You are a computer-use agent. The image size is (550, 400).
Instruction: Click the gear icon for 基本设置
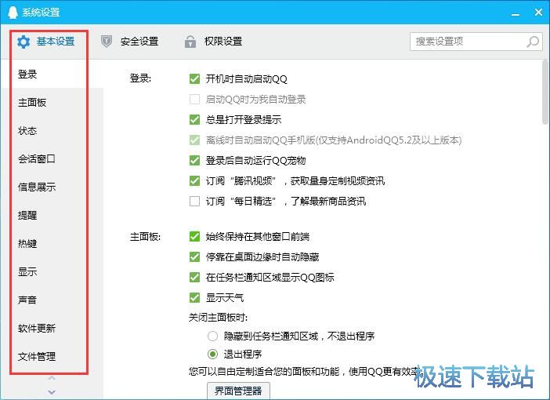click(24, 42)
